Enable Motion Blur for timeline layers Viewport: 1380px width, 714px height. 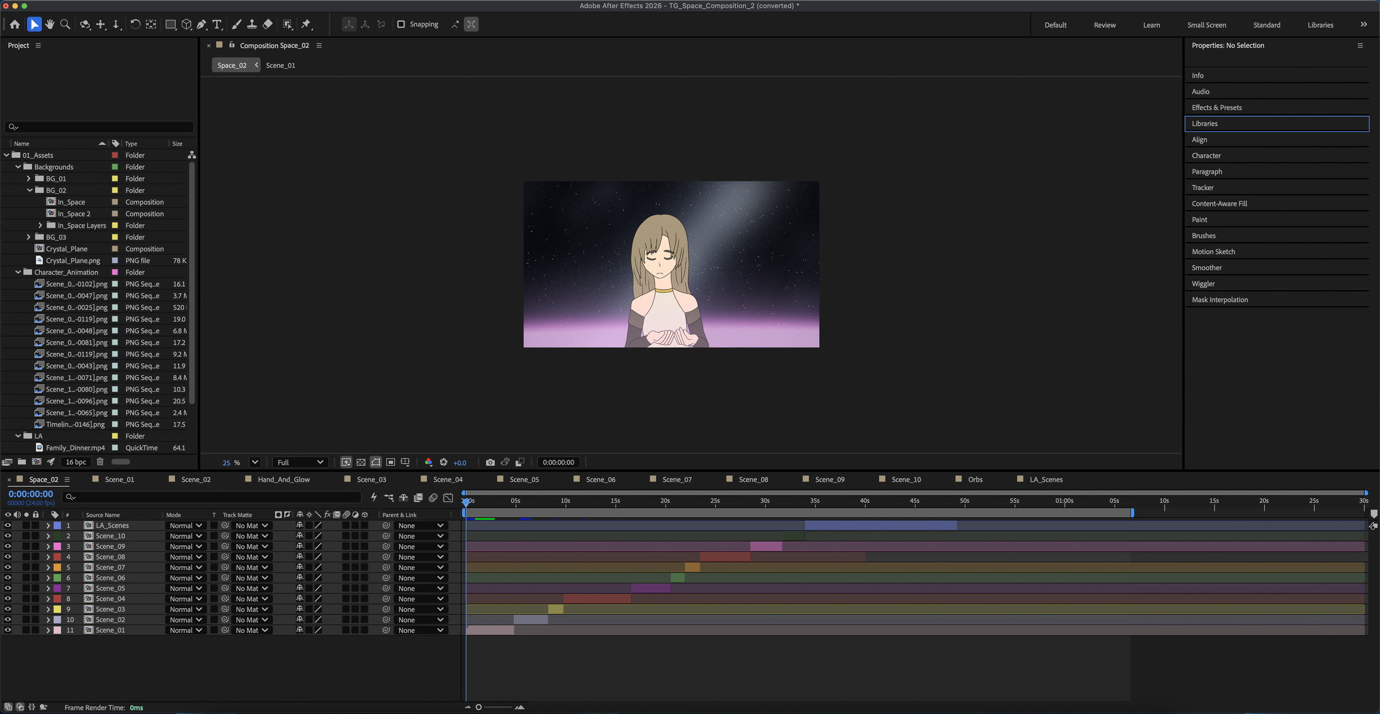pos(433,497)
